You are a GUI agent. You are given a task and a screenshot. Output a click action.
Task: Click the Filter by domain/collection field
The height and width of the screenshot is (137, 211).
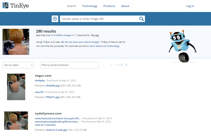coord(69,65)
